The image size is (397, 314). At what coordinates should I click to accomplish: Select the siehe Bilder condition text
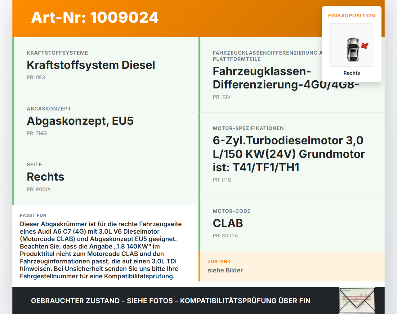pos(225,270)
